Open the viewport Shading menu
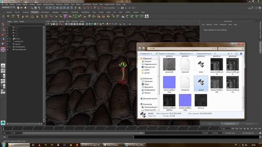Screen dimensions: 262x147 54,22
